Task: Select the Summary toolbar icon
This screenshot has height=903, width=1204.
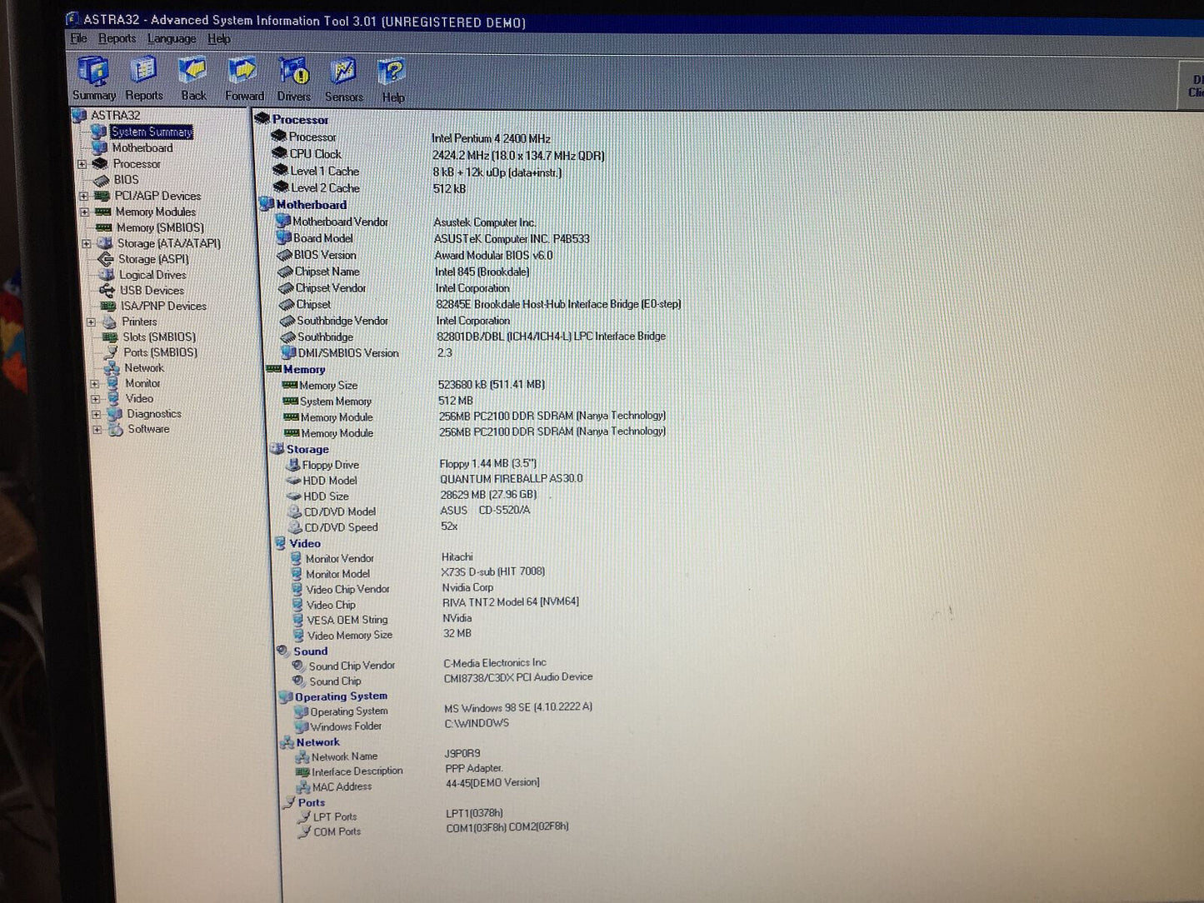Action: click(92, 75)
